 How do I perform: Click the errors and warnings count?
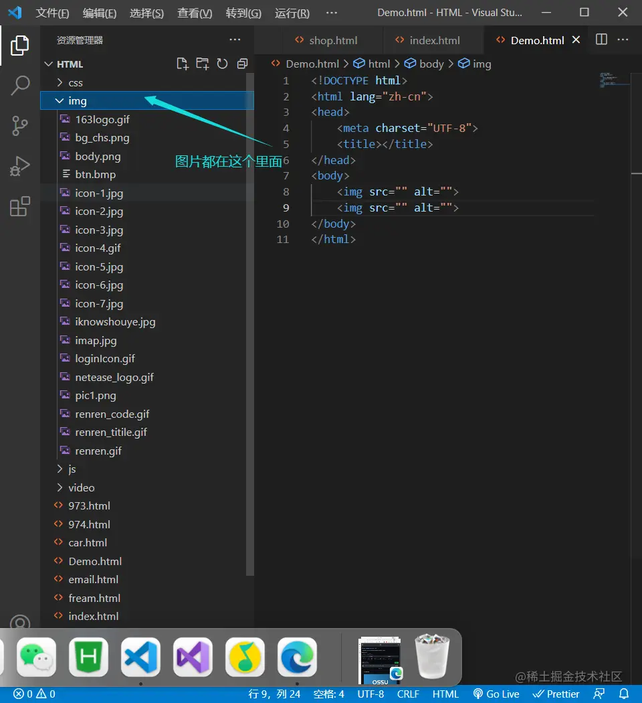coord(34,694)
